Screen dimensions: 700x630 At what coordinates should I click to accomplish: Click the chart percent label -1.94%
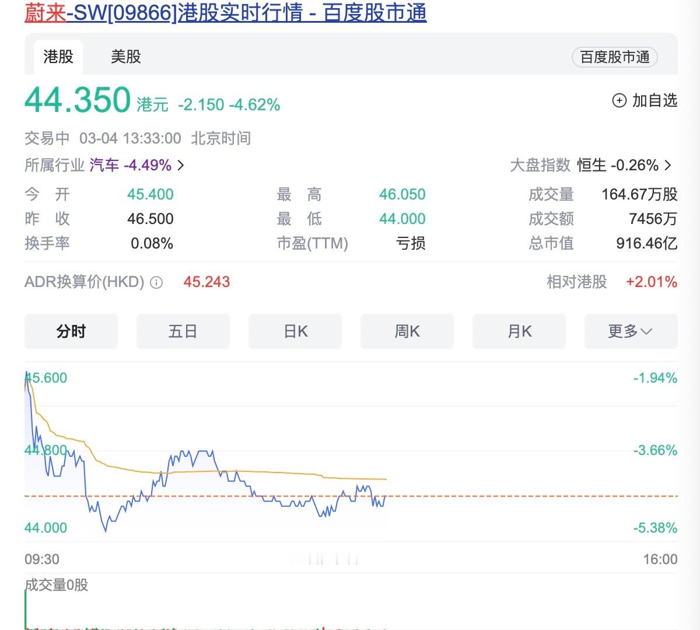pyautogui.click(x=656, y=378)
